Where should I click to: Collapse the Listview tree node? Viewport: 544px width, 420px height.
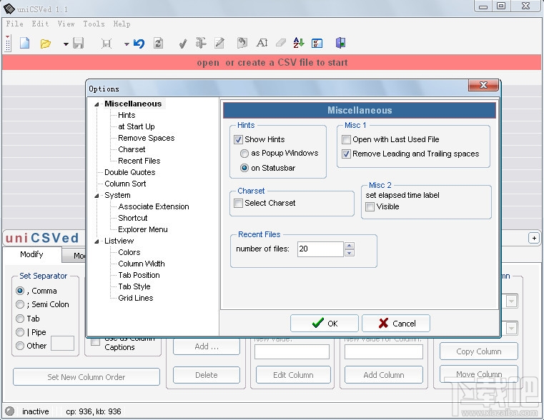point(97,241)
